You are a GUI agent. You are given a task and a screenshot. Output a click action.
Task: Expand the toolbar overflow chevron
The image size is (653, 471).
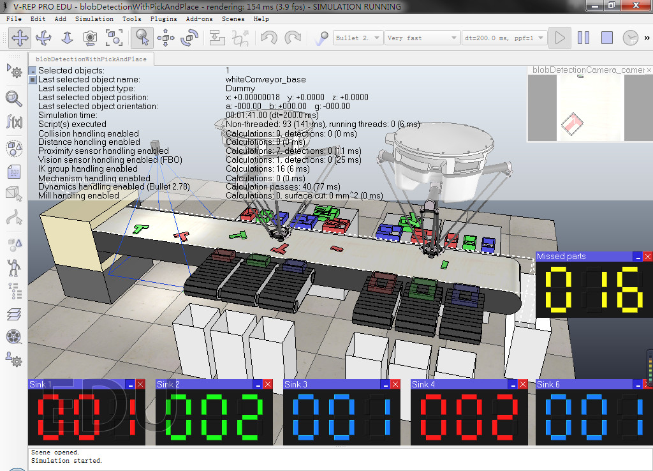[x=647, y=38]
